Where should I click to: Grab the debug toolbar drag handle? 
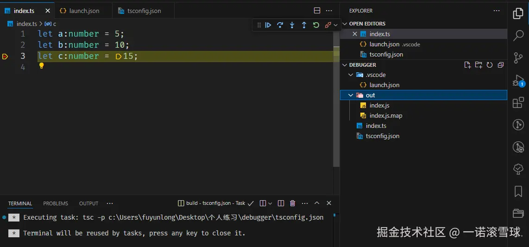coord(259,25)
